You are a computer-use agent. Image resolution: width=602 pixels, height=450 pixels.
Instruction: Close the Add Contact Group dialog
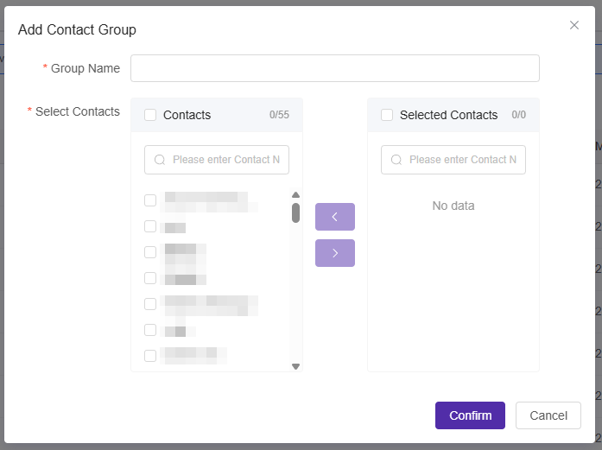[574, 25]
